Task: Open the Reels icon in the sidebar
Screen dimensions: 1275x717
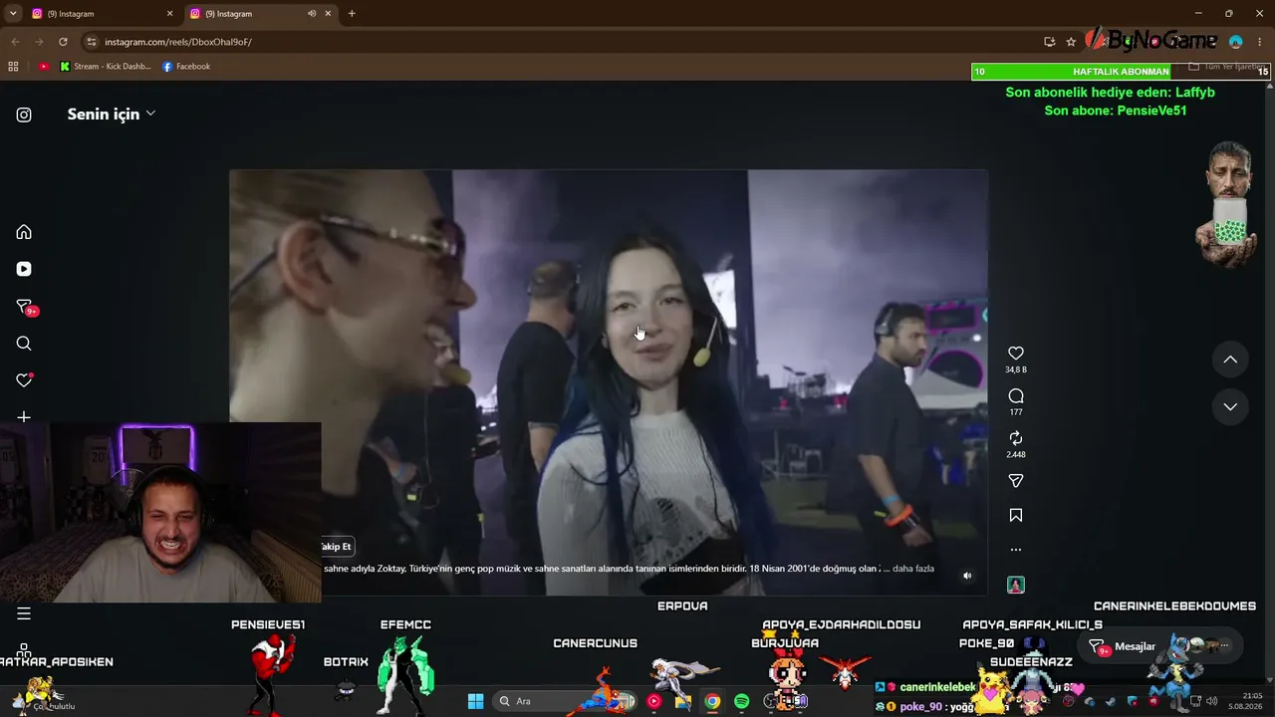Action: point(24,269)
